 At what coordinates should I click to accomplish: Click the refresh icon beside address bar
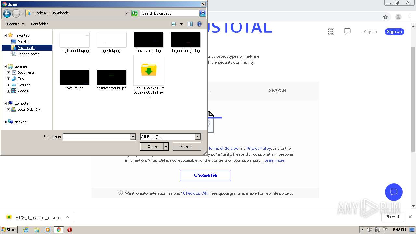coord(135,13)
